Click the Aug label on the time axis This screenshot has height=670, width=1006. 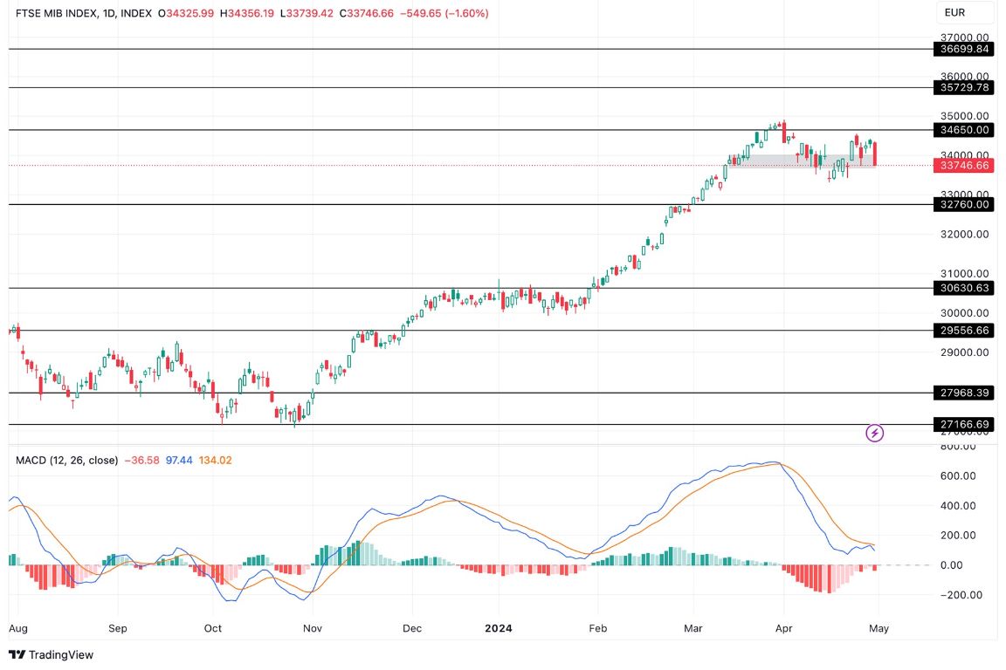pos(16,627)
